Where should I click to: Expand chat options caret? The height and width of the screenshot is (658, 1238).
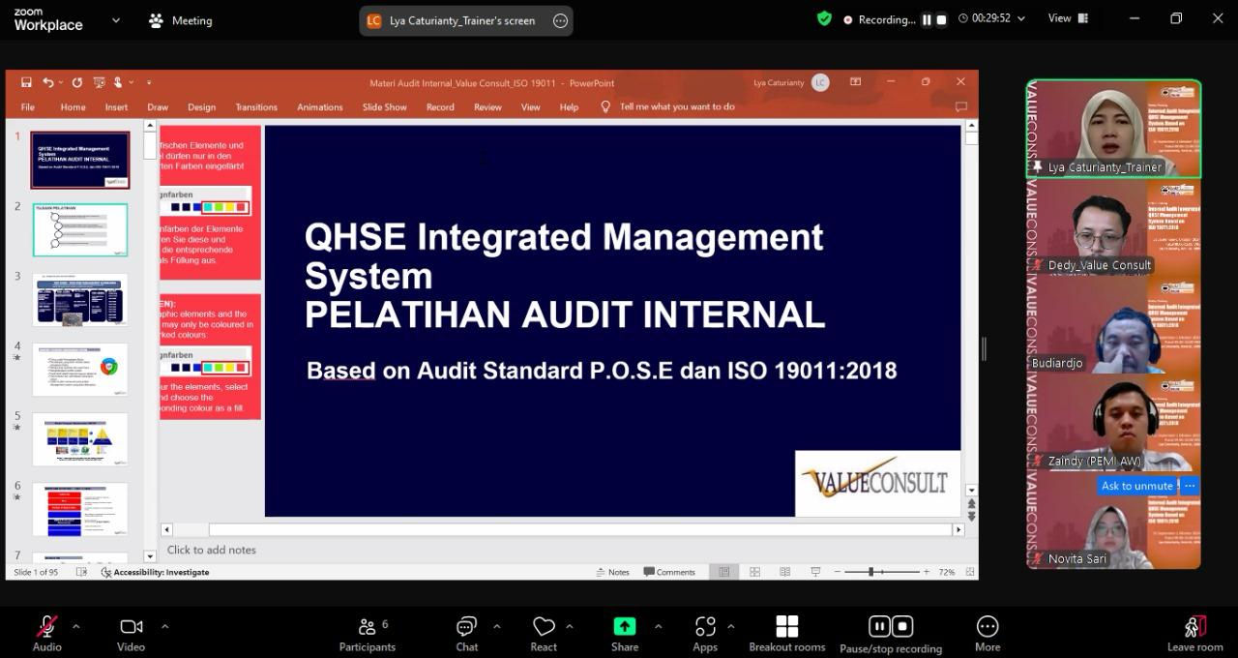pos(496,626)
